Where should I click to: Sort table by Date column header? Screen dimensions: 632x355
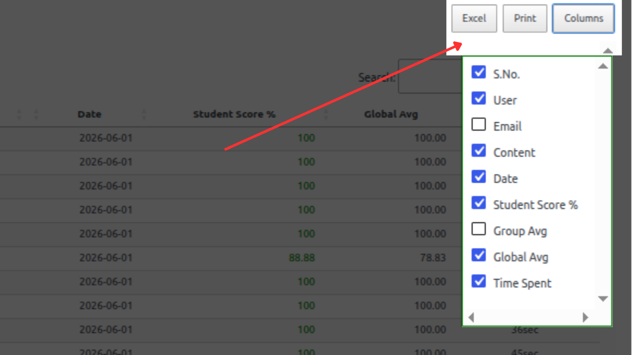(x=90, y=114)
